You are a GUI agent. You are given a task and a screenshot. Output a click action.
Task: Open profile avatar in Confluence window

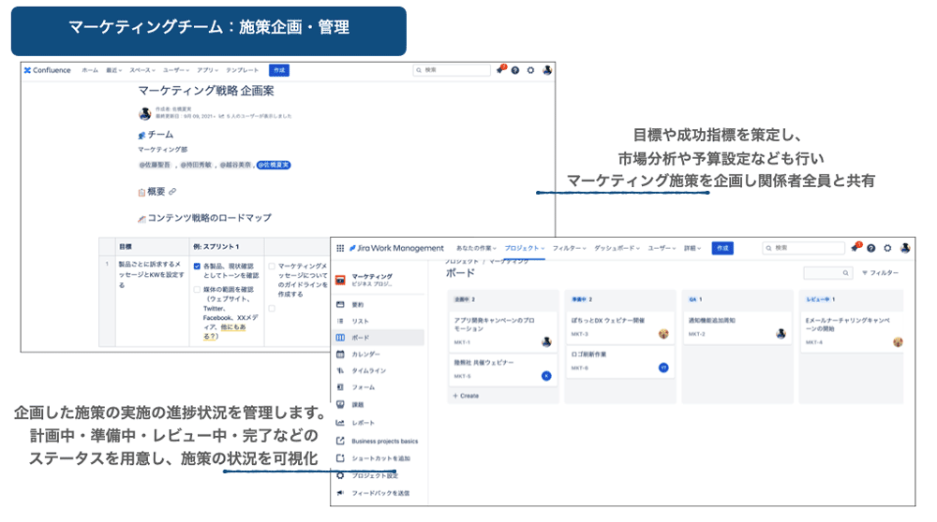[x=547, y=70]
